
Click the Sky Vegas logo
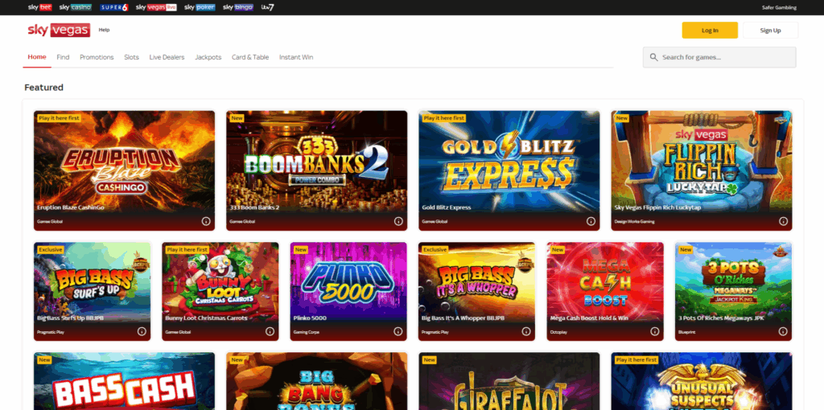pyautogui.click(x=59, y=30)
